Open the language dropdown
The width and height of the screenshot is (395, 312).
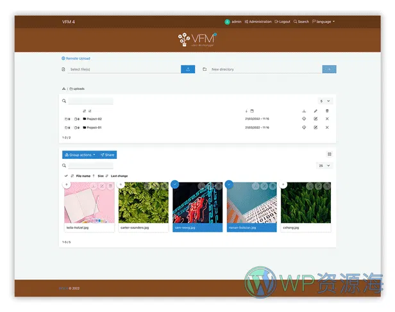[x=324, y=22]
